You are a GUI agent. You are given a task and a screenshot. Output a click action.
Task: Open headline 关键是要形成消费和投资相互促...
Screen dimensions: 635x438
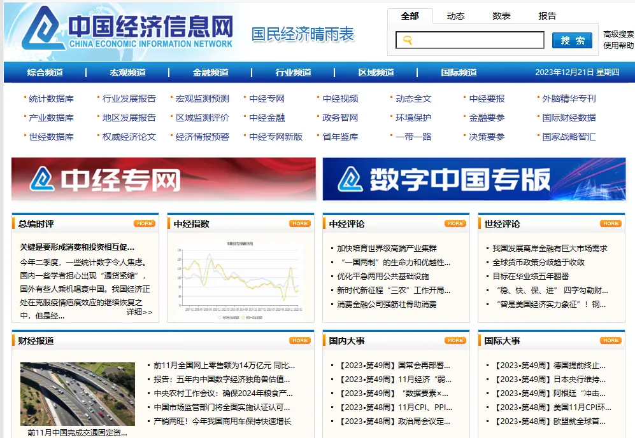point(77,247)
